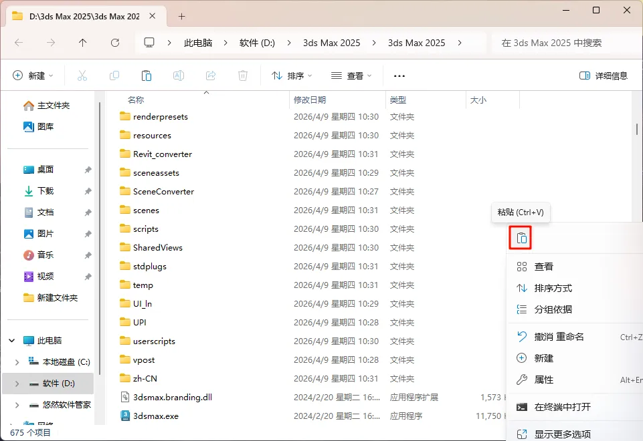Image resolution: width=643 pixels, height=441 pixels.
Task: Unpin 图片 using its pin icon
Action: click(88, 233)
